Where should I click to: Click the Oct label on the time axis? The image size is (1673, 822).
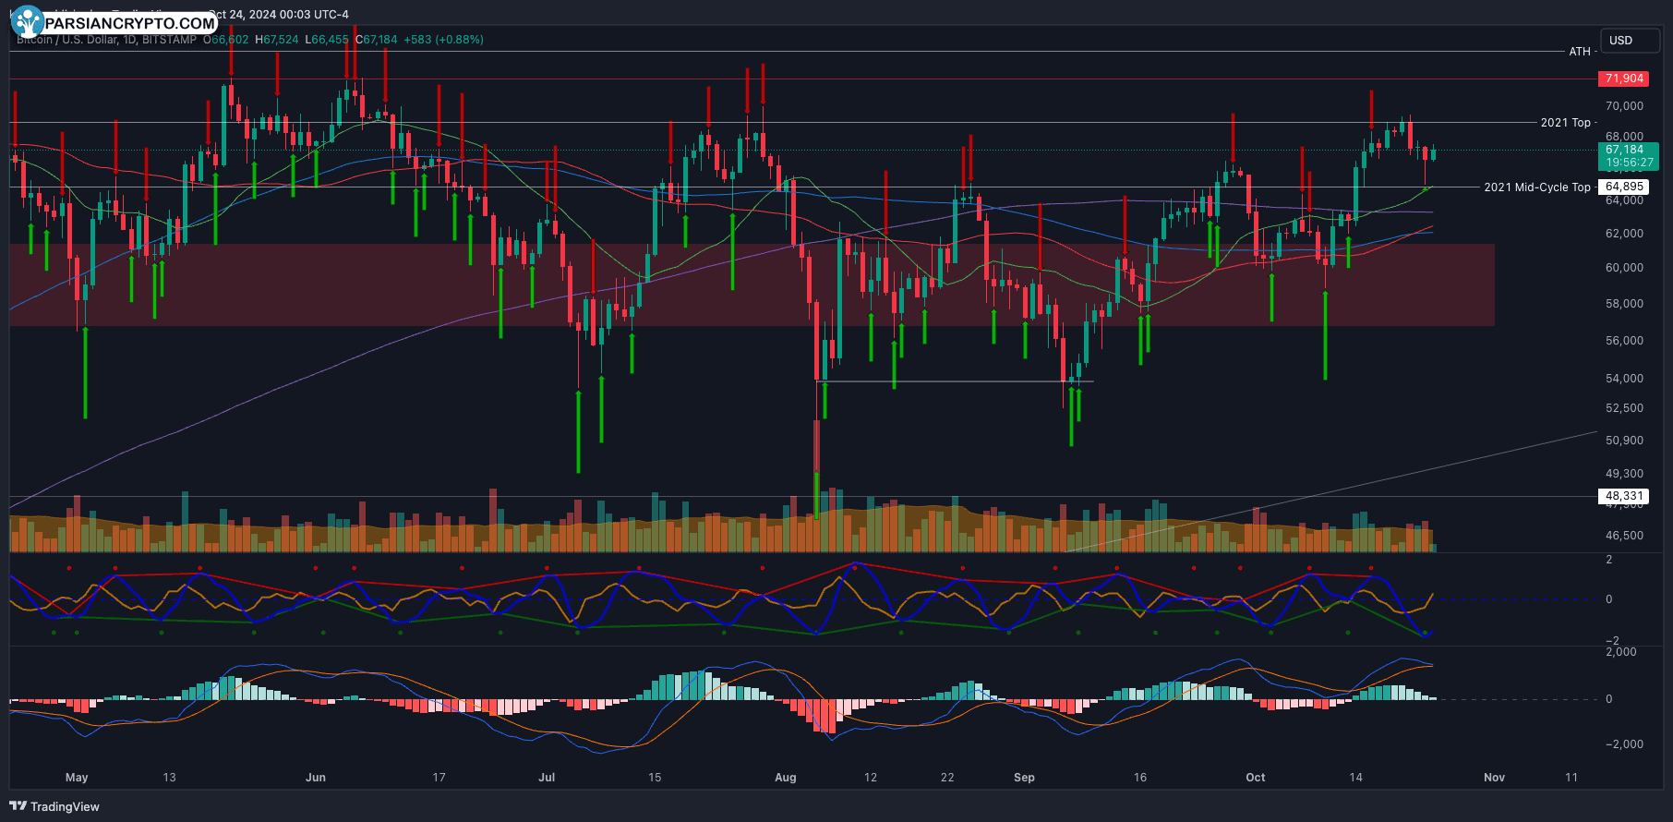click(1256, 778)
